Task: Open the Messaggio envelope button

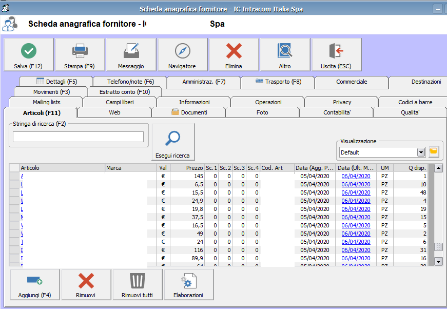Action: (131, 55)
